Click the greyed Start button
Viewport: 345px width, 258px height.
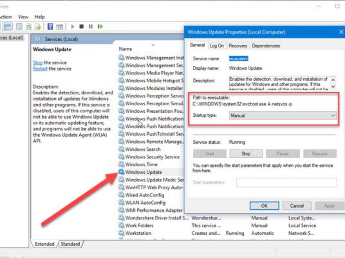[210, 154]
